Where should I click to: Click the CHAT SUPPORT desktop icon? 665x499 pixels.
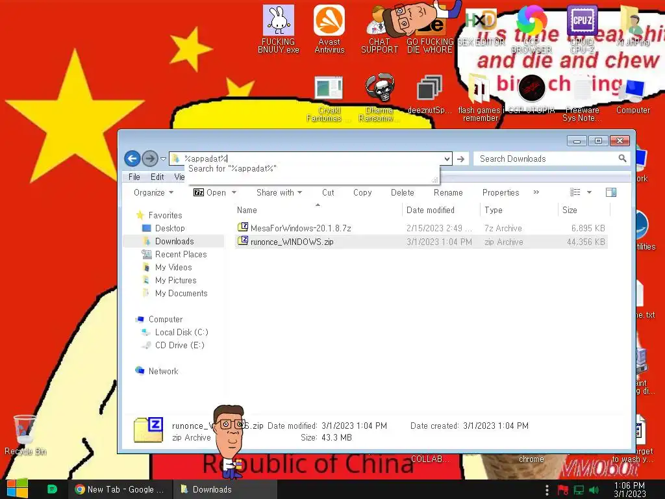[379, 29]
